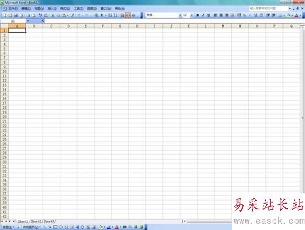305x230 pixels.
Task: Open the 编辑(E) Edit menu
Action: [x=26, y=9]
